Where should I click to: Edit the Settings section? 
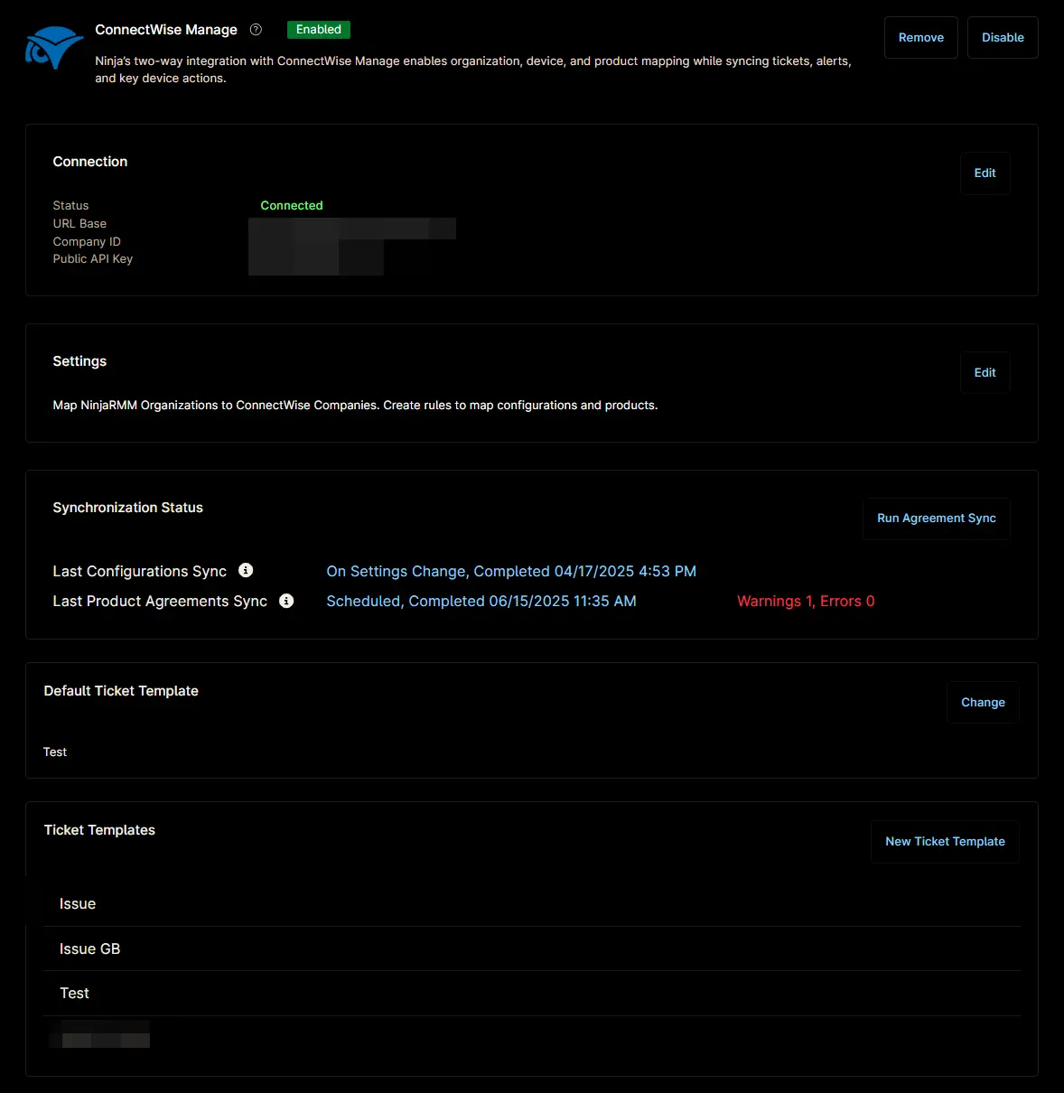pyautogui.click(x=985, y=373)
